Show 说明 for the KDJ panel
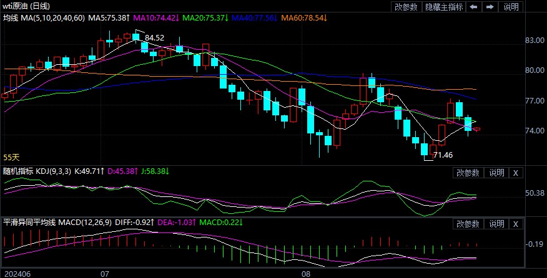 pos(496,173)
